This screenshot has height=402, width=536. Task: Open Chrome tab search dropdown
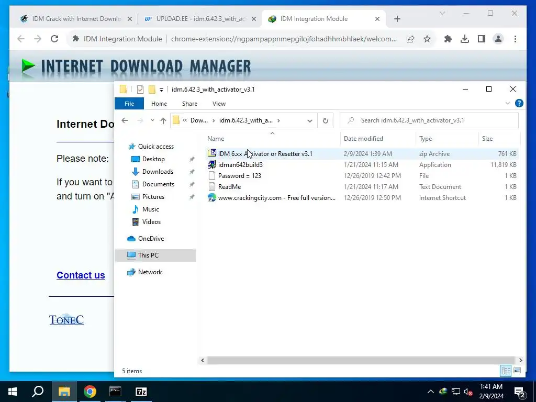[x=442, y=13]
